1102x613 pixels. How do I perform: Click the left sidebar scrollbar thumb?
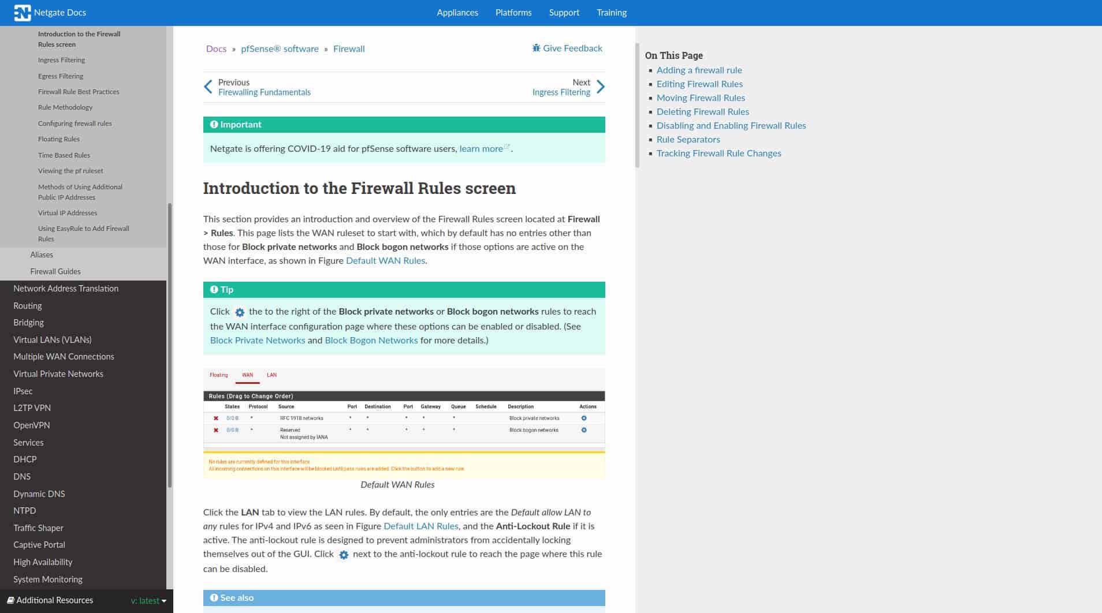[x=170, y=345]
